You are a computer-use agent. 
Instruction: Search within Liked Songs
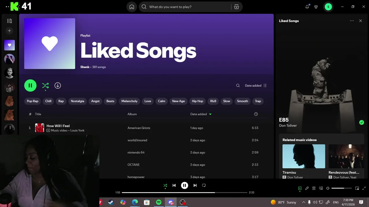[x=238, y=85]
